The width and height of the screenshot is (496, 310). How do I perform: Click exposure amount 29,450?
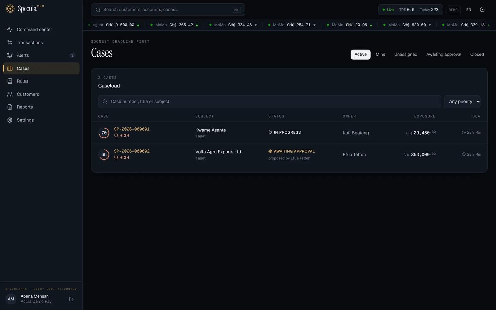421,133
